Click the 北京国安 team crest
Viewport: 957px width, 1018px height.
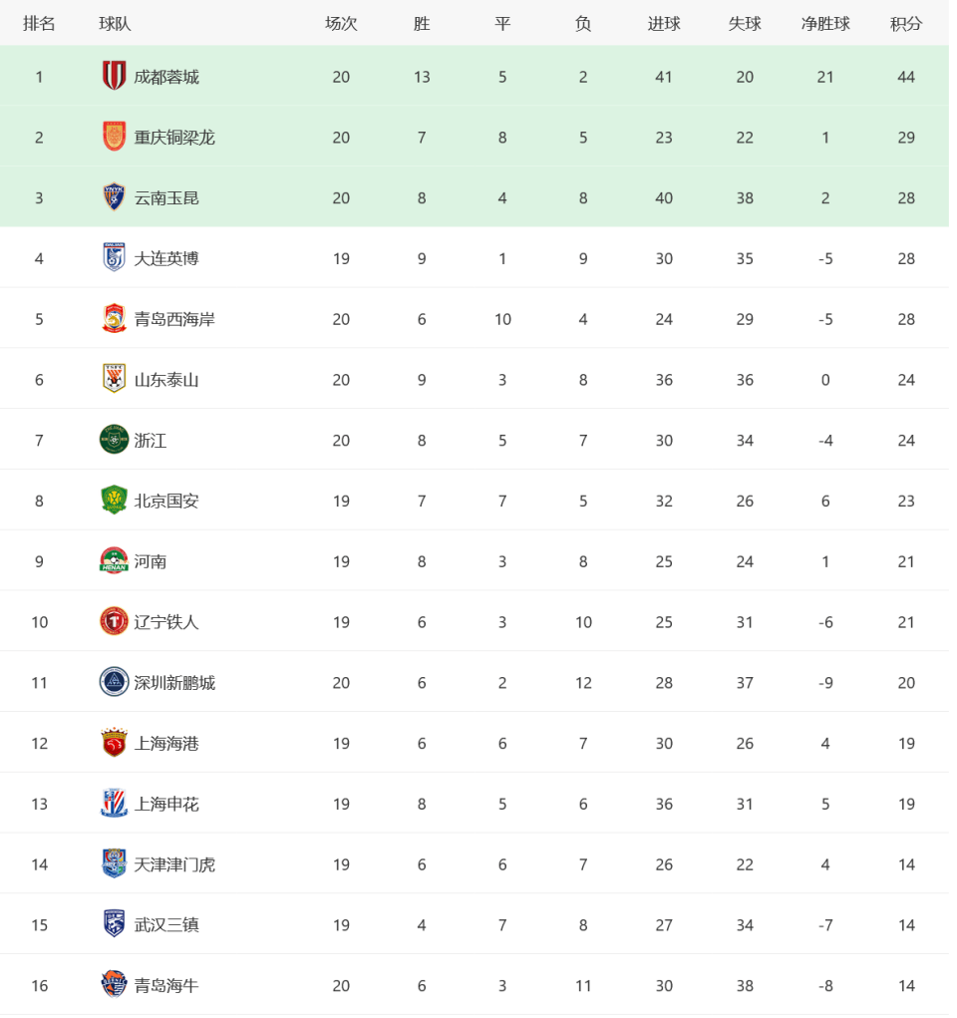click(x=114, y=500)
